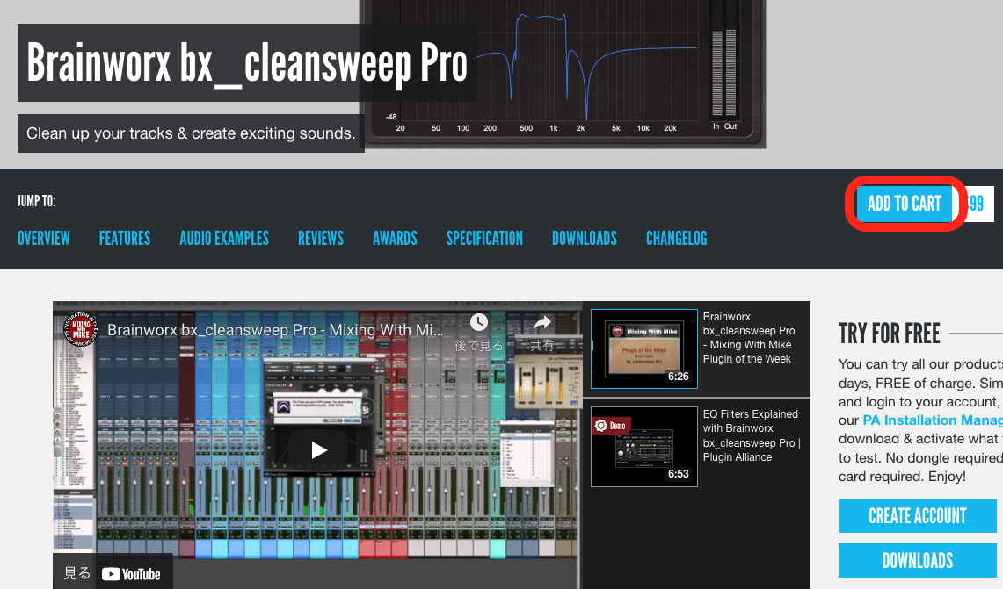Open the CHANGELOG section
This screenshot has width=1003, height=589.
tap(676, 238)
